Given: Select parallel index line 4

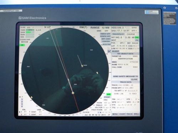Looking at the screenshot, I should point(22,106).
